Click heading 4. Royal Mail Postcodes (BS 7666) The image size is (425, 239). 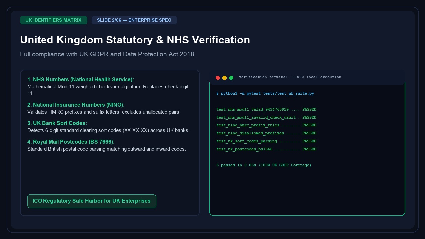71,142
